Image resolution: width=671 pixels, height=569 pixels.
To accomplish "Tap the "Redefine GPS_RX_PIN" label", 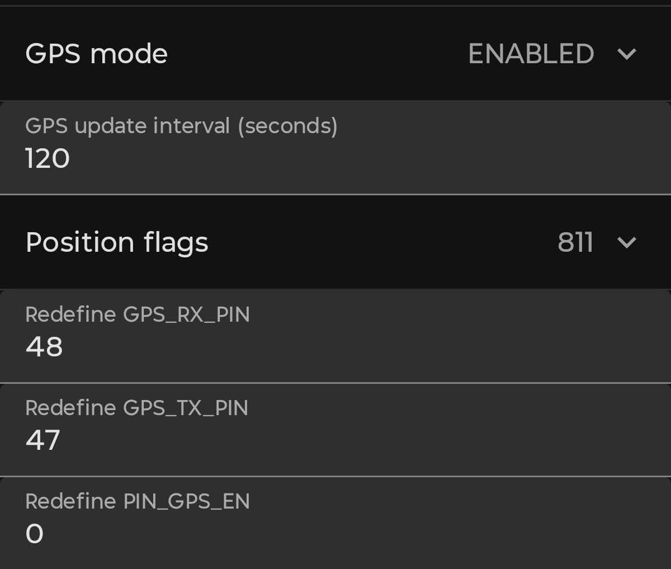I will (138, 314).
